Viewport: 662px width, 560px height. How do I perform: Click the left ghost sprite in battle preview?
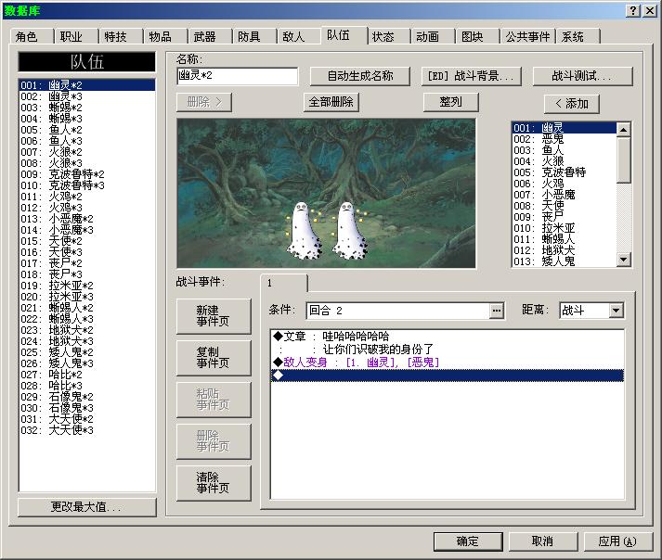pyautogui.click(x=304, y=231)
